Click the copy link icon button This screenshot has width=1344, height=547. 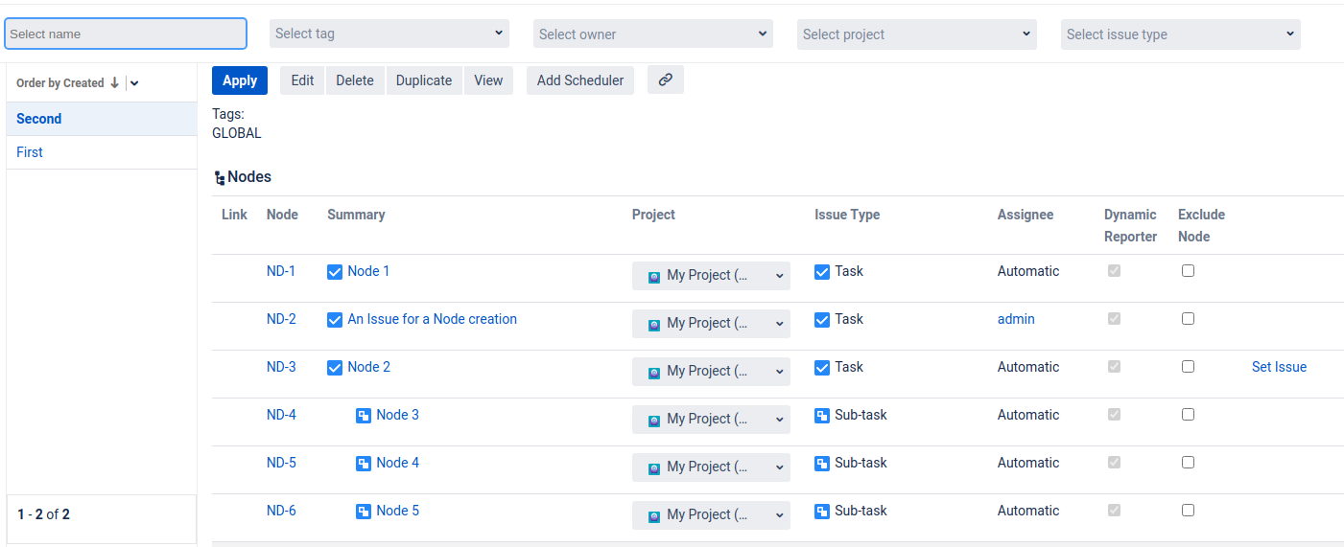[666, 80]
